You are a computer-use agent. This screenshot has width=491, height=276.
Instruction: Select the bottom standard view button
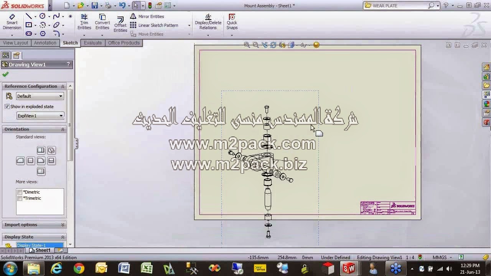click(x=41, y=171)
